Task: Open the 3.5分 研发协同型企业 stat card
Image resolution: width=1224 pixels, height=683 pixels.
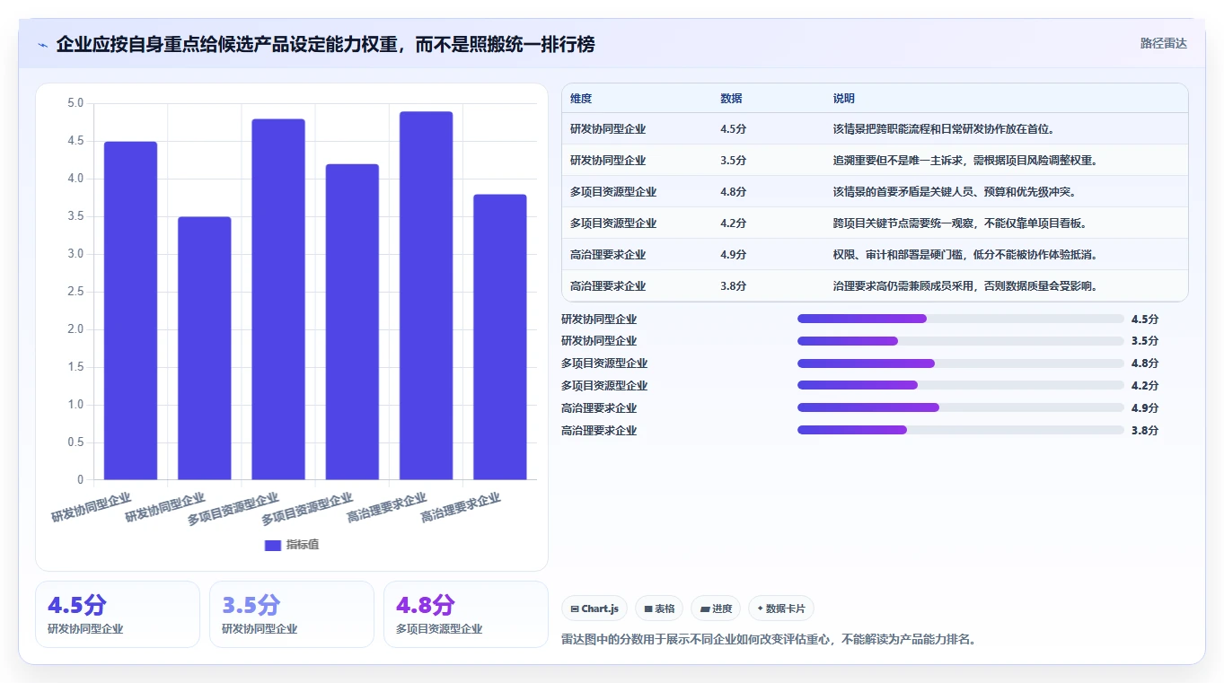Action: 292,614
